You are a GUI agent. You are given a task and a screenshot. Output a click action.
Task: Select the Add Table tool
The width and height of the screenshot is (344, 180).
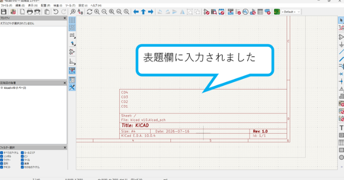tap(341, 143)
